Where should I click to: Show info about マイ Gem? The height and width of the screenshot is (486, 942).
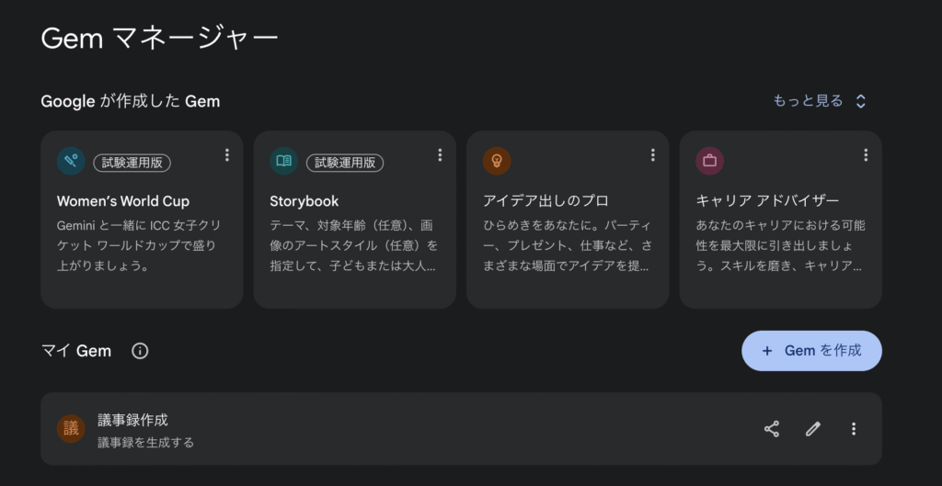pos(140,351)
